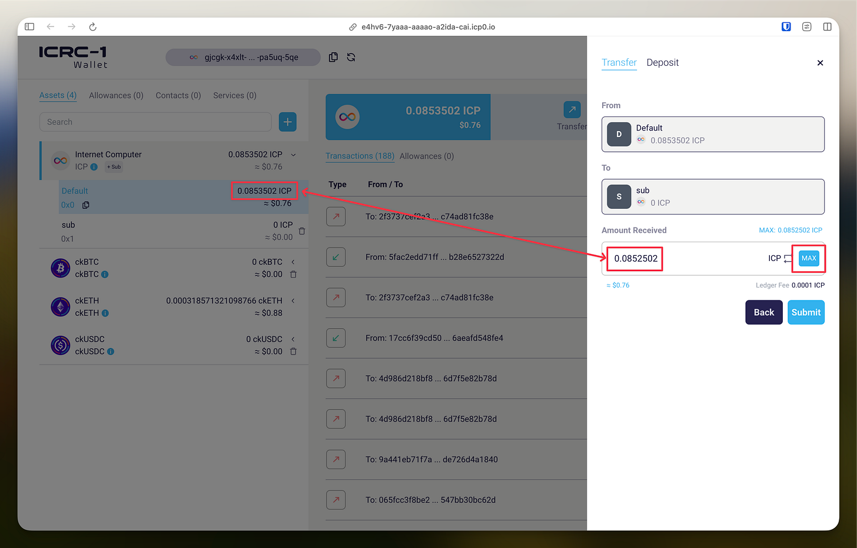Click the Ledger Fee 0.0001 ICP text
The width and height of the screenshot is (857, 548).
click(x=790, y=285)
